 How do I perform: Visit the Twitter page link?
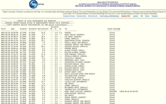coord(147,16)
